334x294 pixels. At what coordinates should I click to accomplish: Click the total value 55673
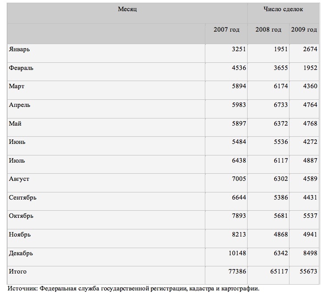pos(307,271)
